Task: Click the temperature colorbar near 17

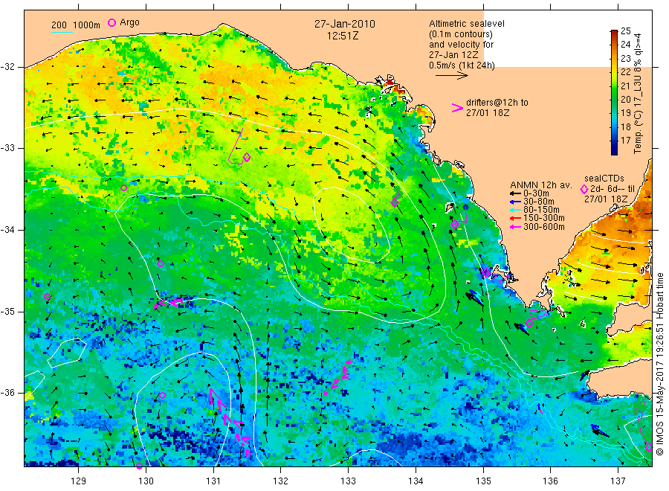Action: tap(614, 141)
